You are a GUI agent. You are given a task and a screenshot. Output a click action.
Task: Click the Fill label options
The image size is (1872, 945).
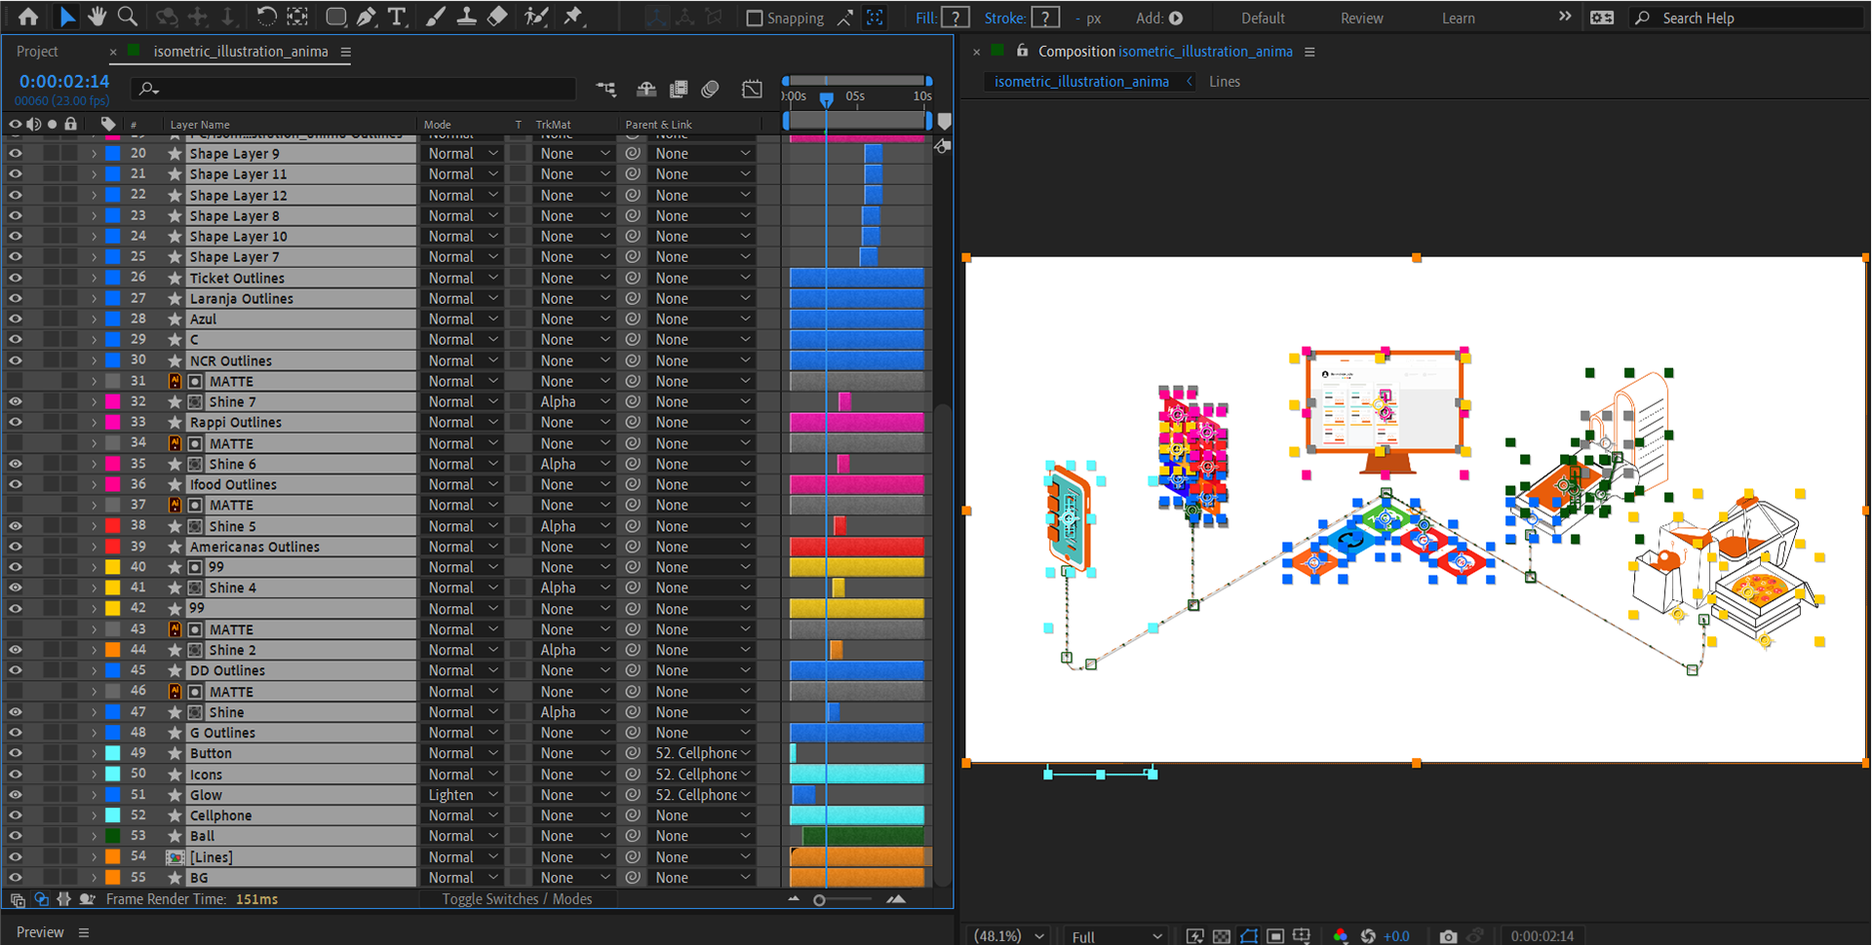(926, 18)
